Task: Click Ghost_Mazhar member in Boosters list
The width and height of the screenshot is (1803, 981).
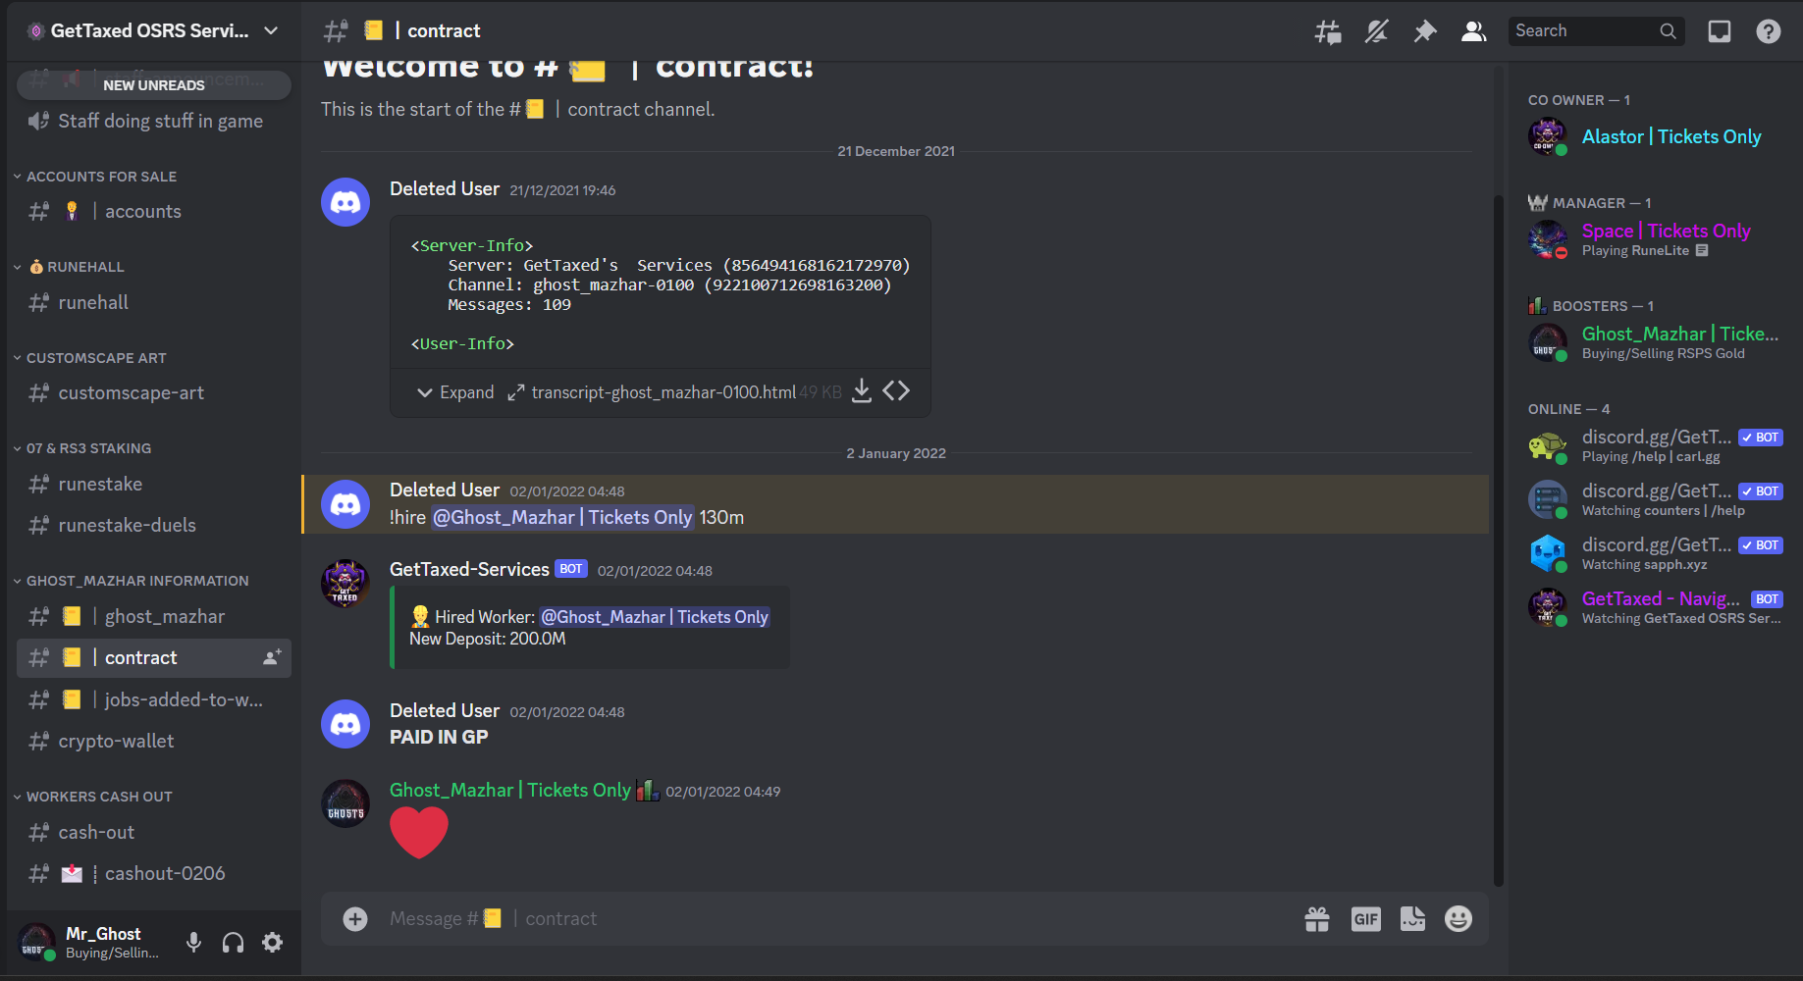Action: [1656, 342]
